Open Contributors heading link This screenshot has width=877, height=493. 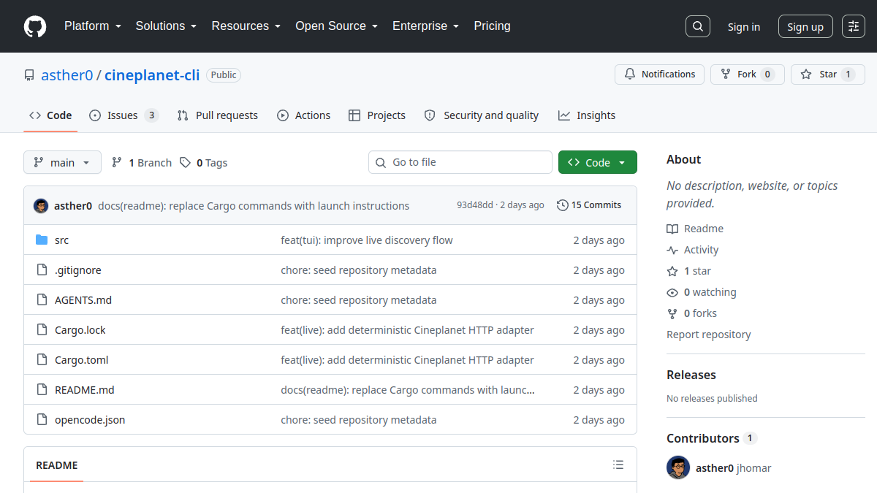pos(712,438)
